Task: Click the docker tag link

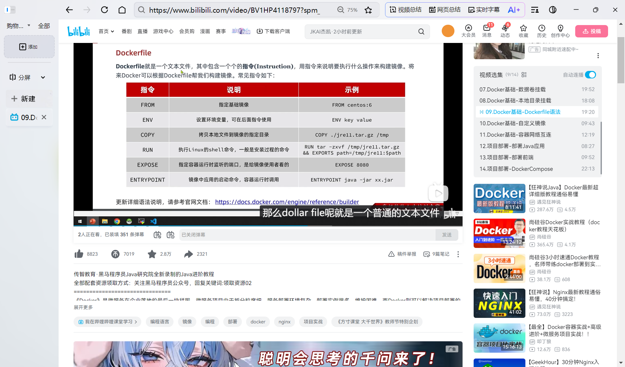Action: coord(258,322)
